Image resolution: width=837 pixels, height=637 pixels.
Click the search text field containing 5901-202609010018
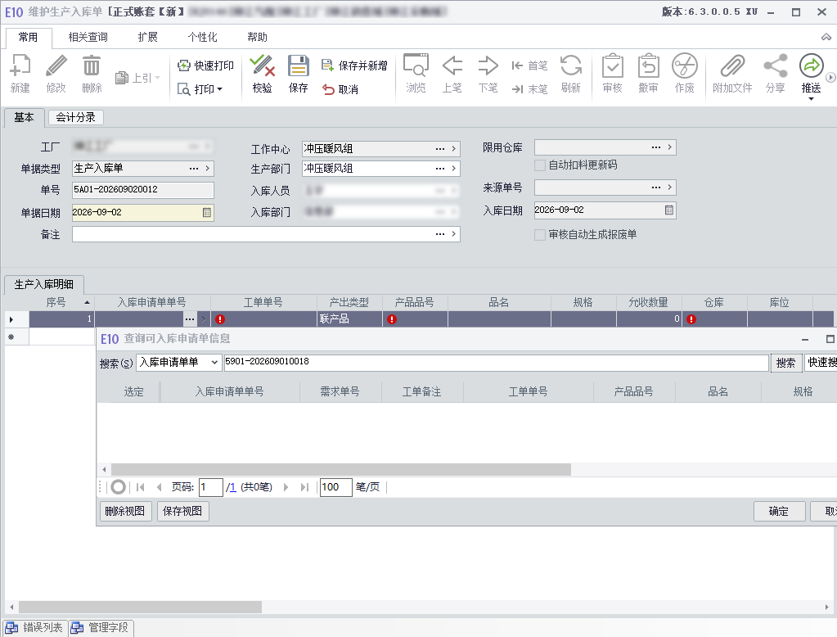pos(497,363)
